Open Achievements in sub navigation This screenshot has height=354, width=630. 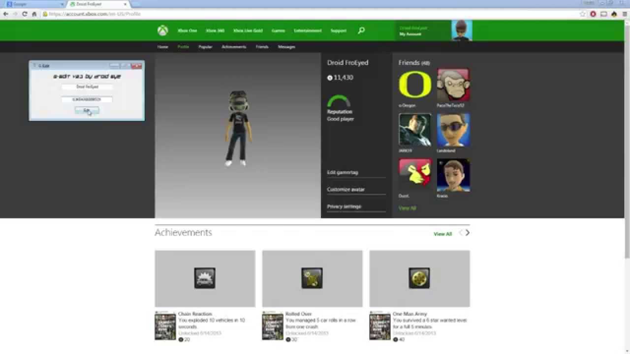point(234,47)
